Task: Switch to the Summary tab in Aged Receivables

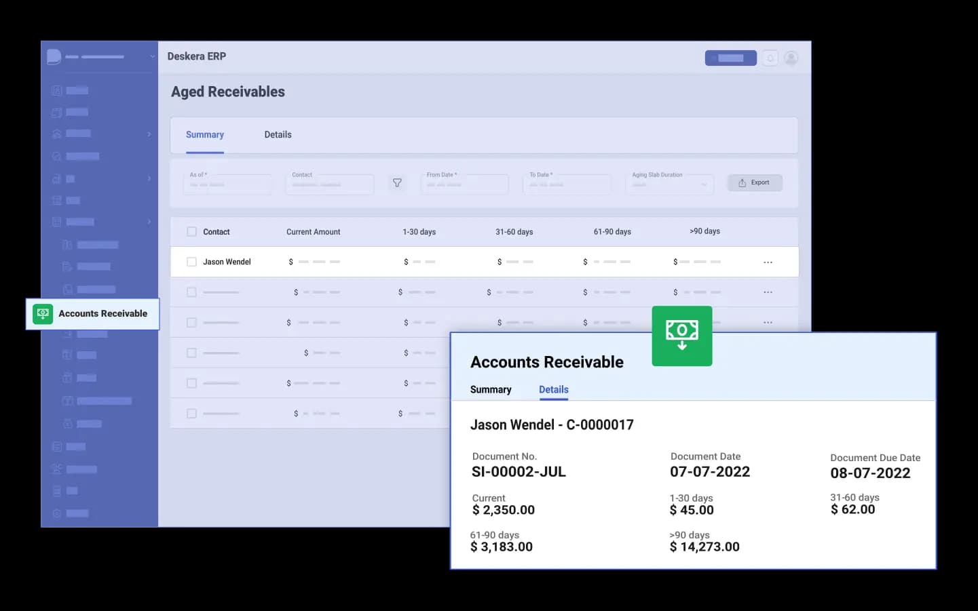Action: [205, 135]
